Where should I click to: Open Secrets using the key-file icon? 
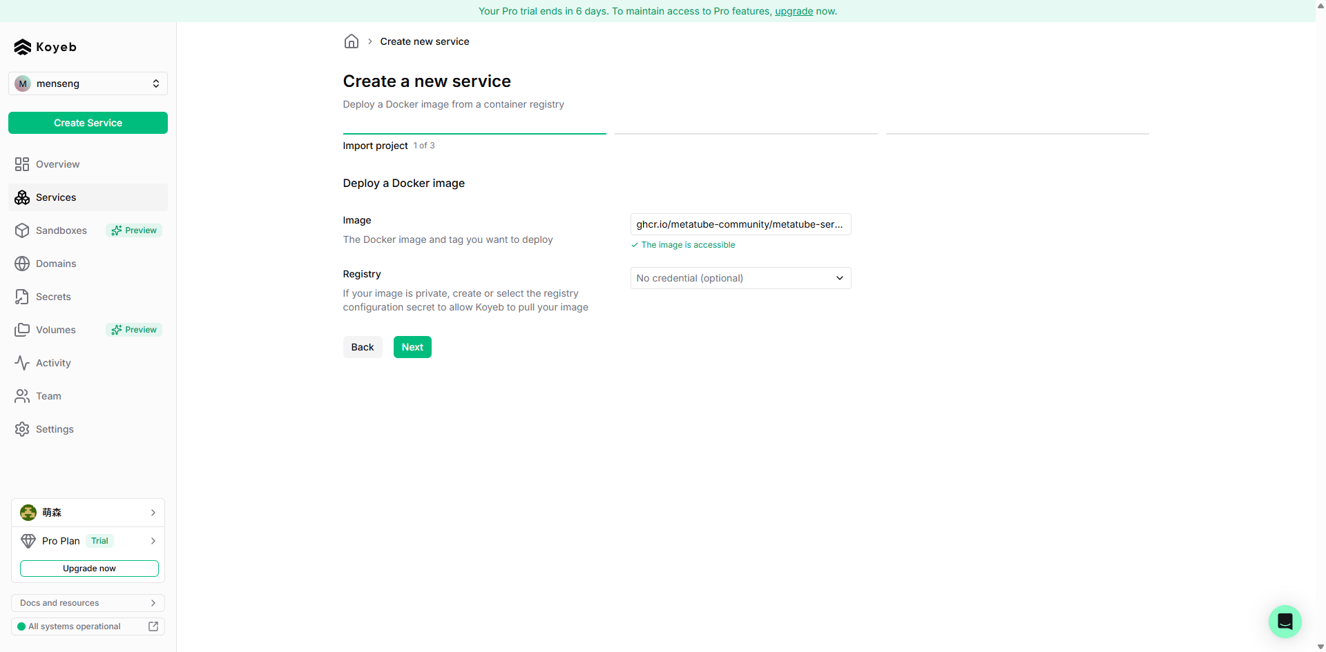[x=21, y=297]
